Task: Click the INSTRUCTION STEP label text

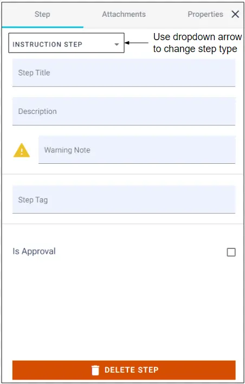Action: point(48,44)
